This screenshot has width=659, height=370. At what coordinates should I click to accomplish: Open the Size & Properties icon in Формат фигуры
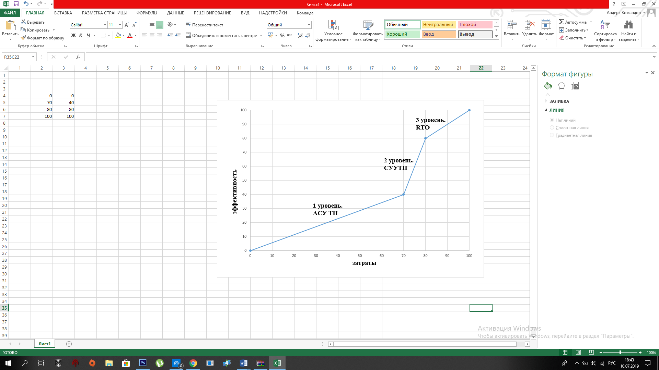pyautogui.click(x=575, y=86)
